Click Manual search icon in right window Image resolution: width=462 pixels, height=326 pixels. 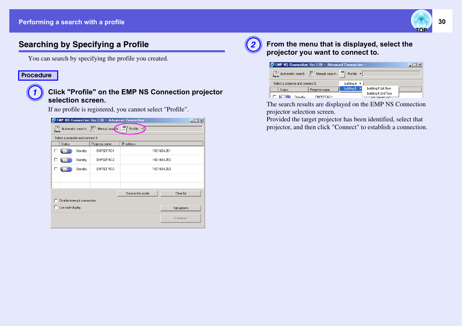pos(311,74)
